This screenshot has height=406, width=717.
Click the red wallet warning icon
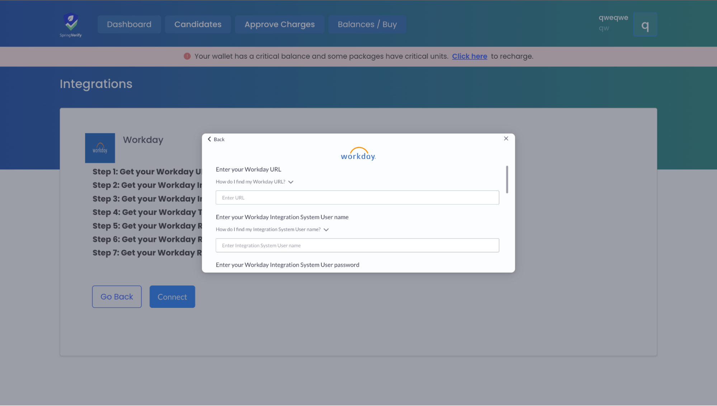[x=187, y=56]
